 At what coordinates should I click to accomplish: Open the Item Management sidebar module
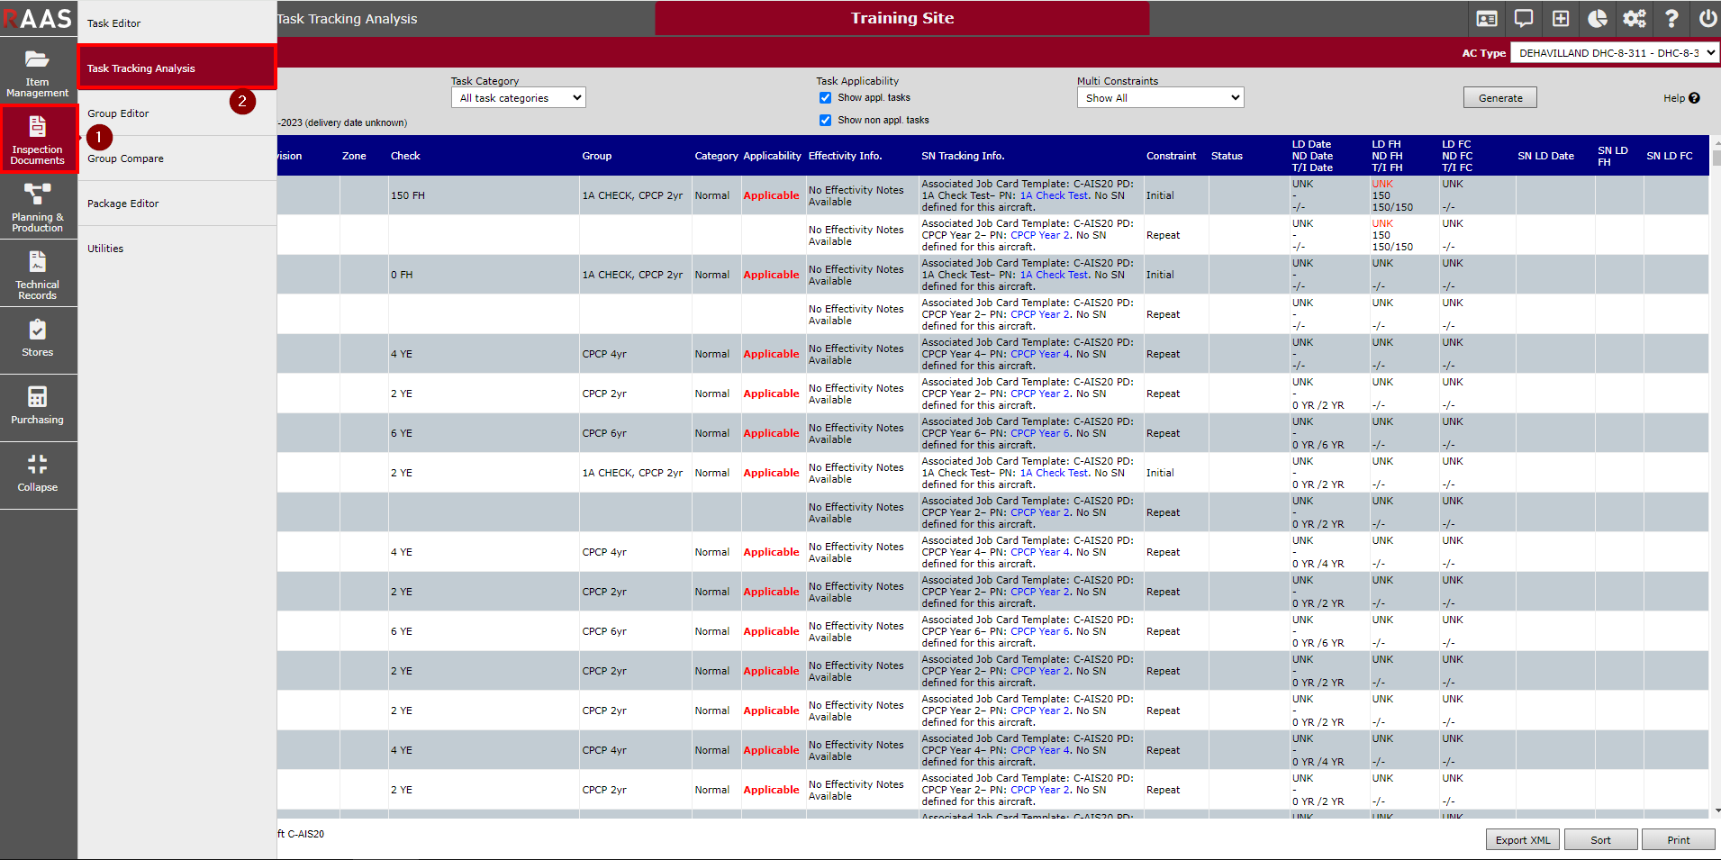pyautogui.click(x=38, y=72)
